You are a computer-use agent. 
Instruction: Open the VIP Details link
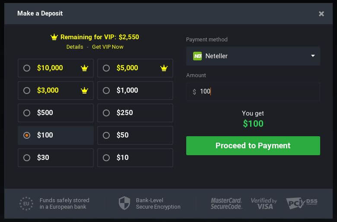point(75,47)
